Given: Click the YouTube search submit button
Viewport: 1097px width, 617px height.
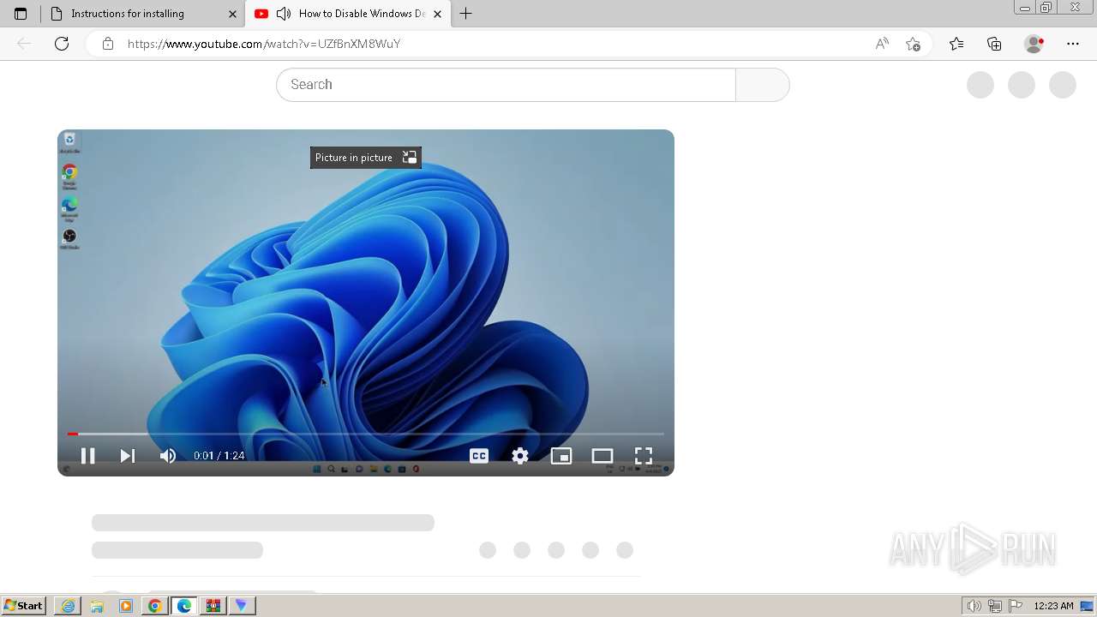Looking at the screenshot, I should click(763, 85).
